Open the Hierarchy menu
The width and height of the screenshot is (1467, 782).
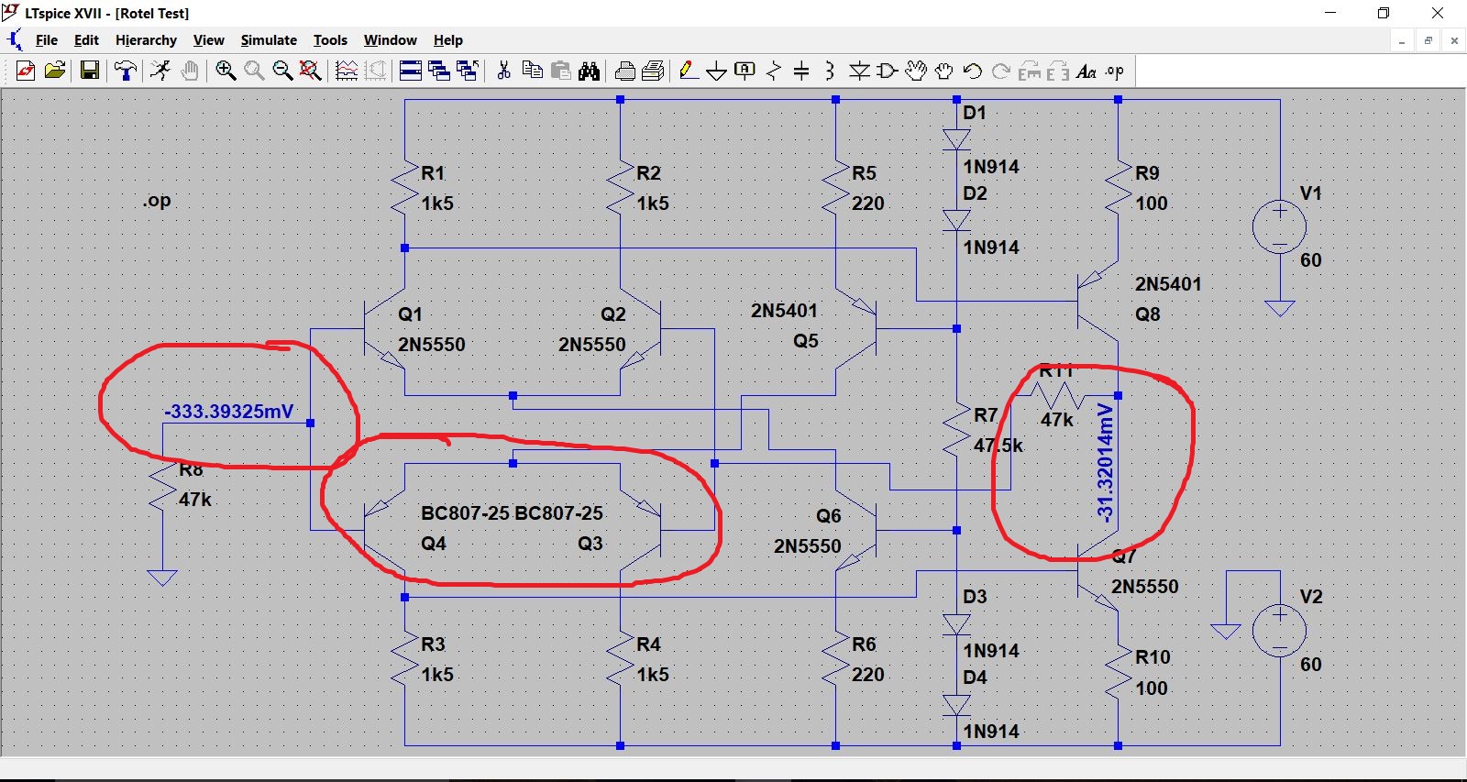[146, 40]
